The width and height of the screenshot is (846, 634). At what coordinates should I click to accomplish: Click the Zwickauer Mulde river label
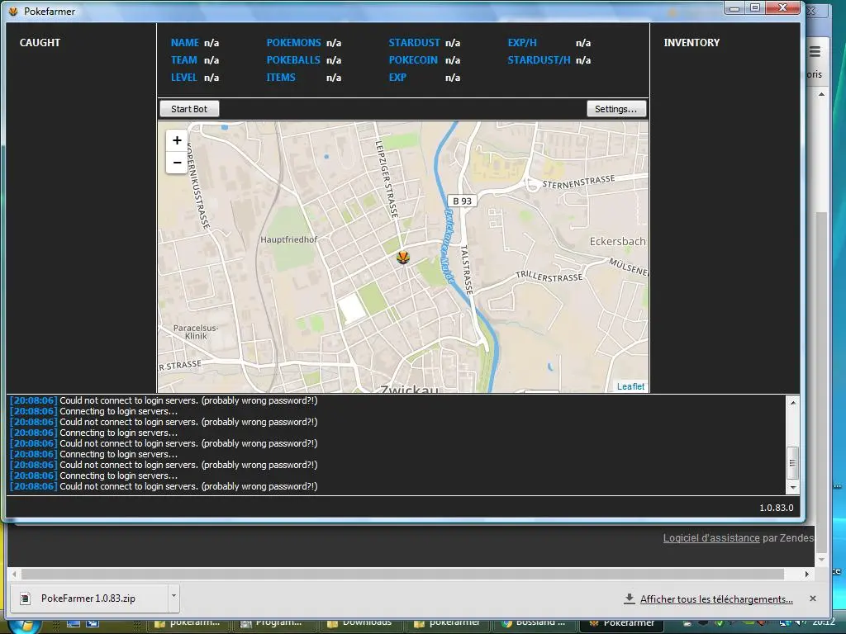(449, 246)
